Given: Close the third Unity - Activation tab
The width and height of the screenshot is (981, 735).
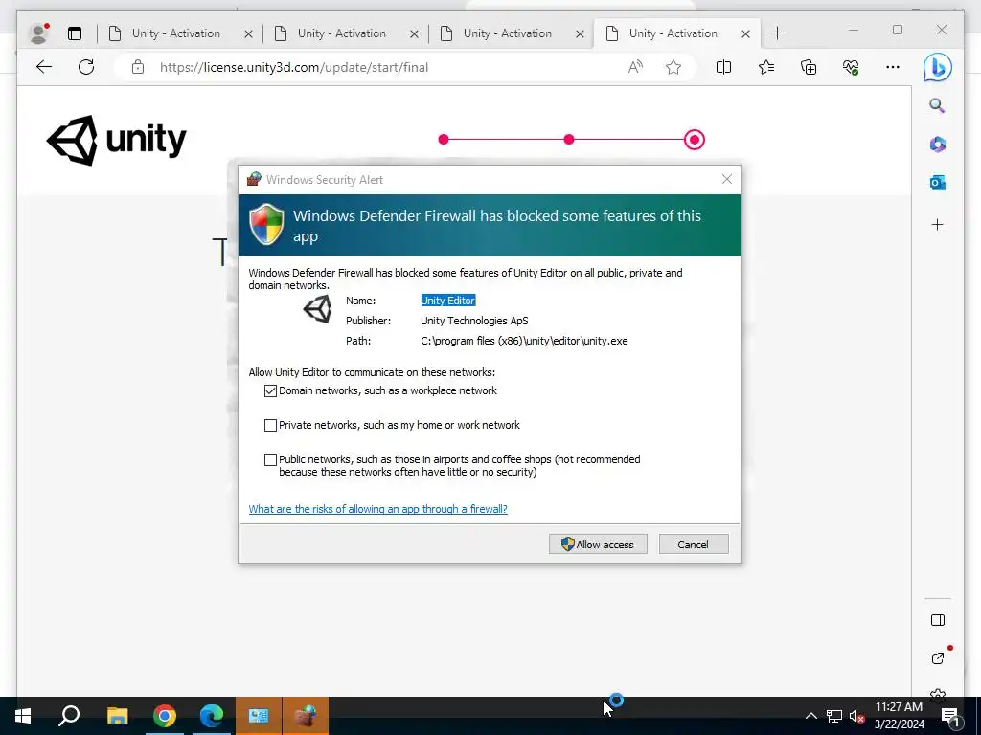Looking at the screenshot, I should point(580,33).
